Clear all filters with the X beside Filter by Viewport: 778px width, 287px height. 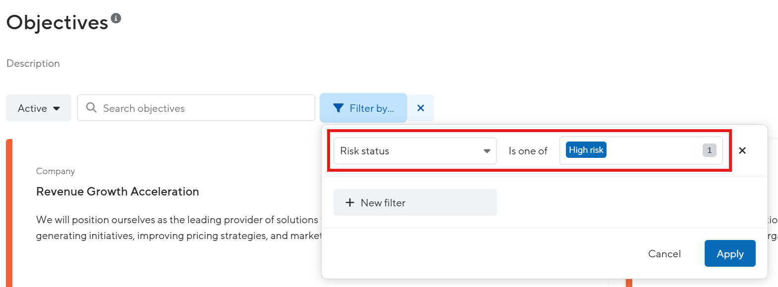(421, 108)
